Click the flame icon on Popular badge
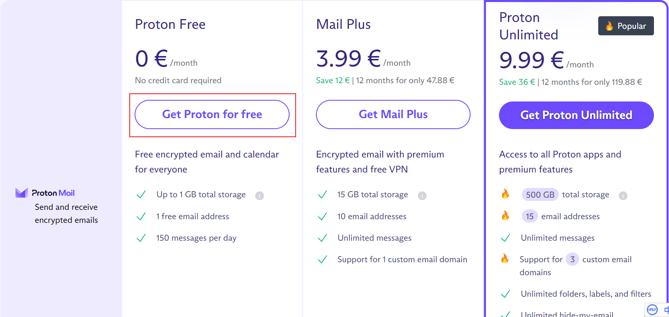 609,26
